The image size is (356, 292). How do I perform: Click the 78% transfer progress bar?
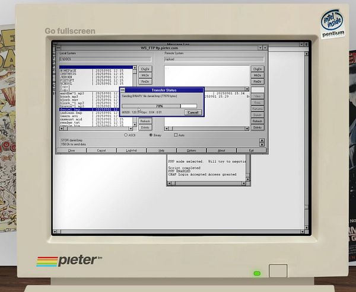pyautogui.click(x=159, y=106)
